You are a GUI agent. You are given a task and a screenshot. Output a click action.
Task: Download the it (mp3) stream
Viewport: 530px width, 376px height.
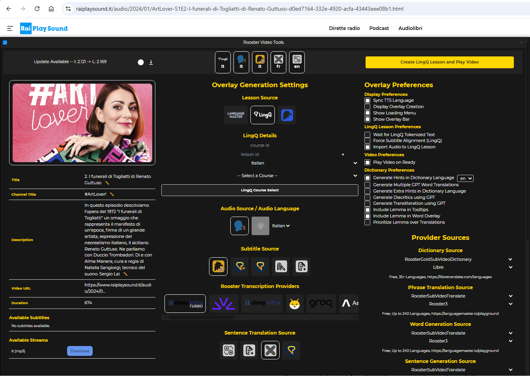(80, 351)
